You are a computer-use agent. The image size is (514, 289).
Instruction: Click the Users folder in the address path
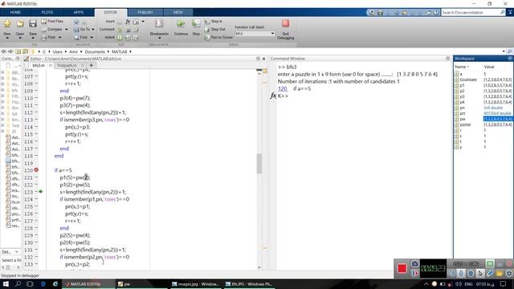[x=58, y=51]
